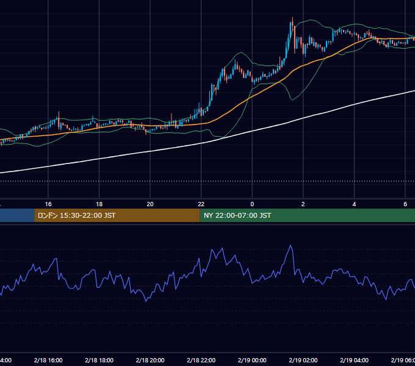This screenshot has width=415, height=366.
Task: Select the blue session bar before ロンドン
Action: pos(17,215)
